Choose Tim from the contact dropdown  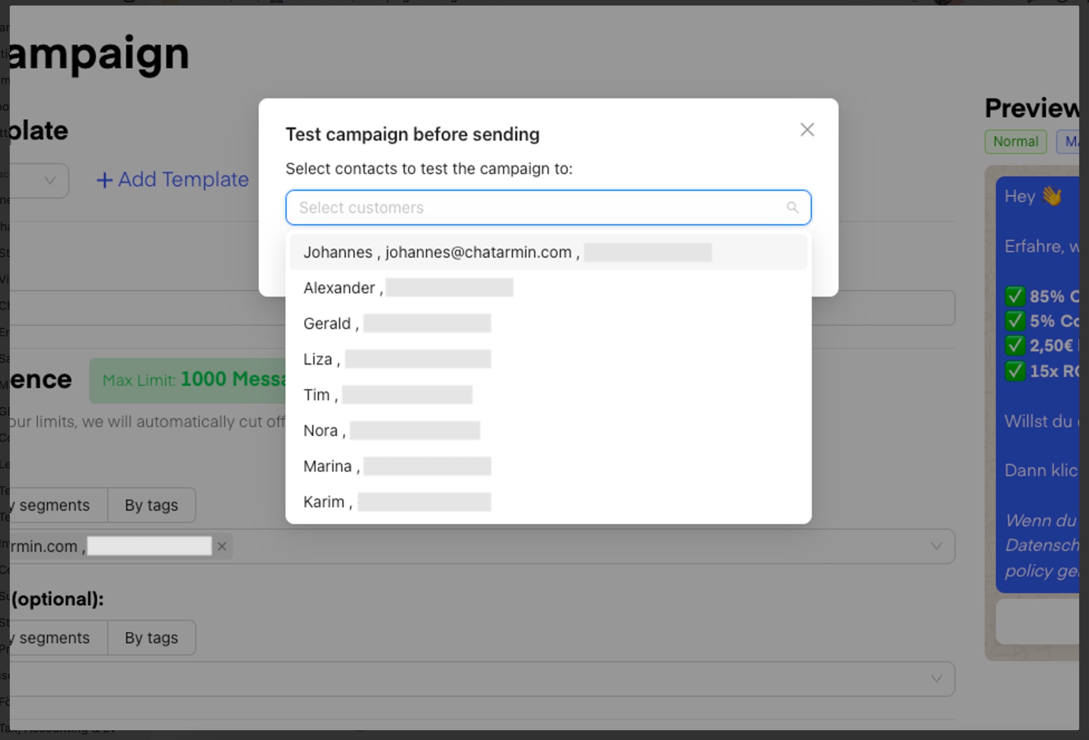tap(317, 395)
